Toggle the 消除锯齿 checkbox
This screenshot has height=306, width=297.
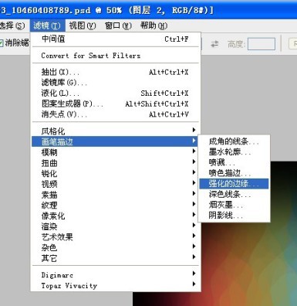(x=1, y=43)
